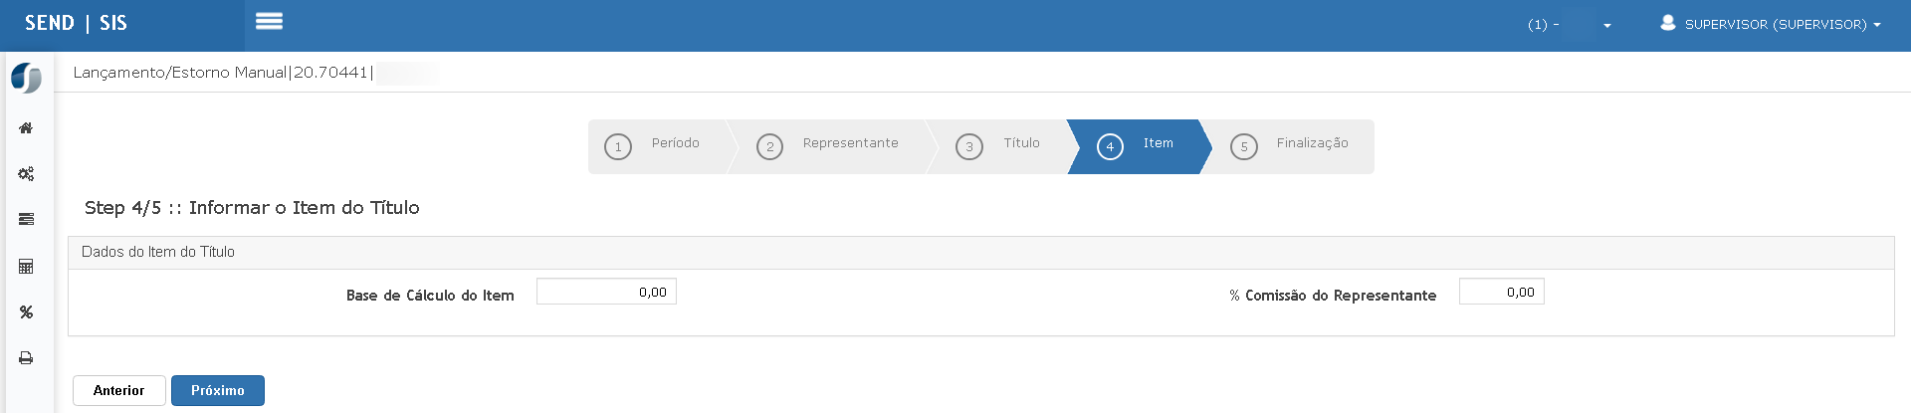This screenshot has width=1911, height=413.
Task: Select the Item wizard step
Action: 1137,146
